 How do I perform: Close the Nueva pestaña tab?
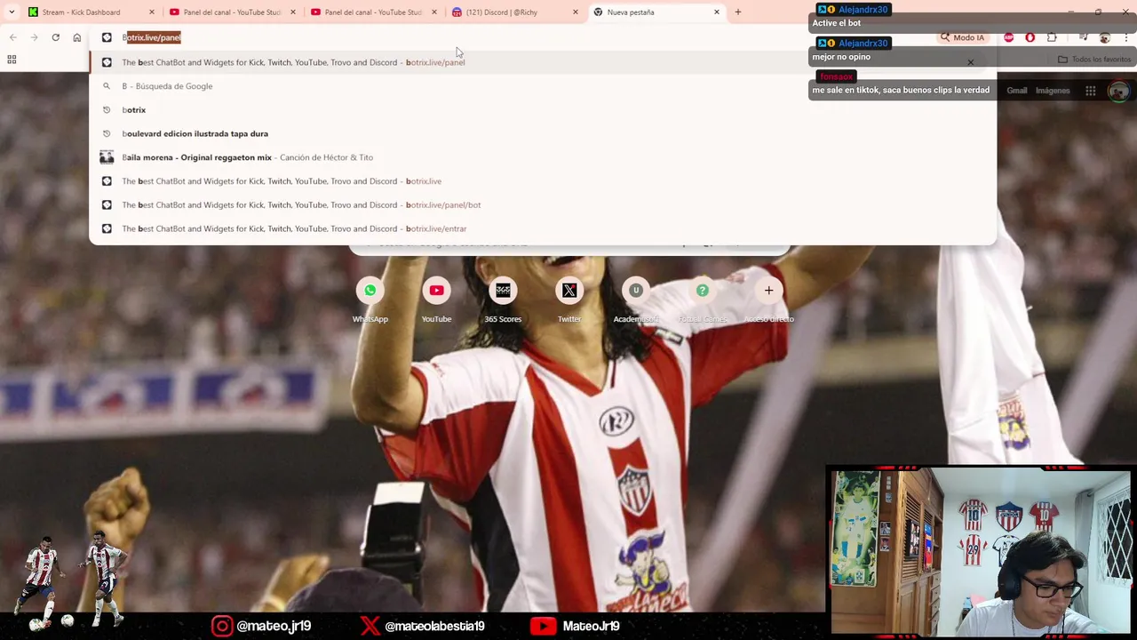717,12
